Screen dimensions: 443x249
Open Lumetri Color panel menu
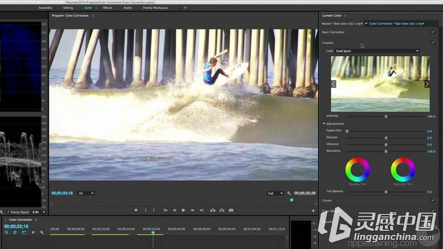click(x=345, y=15)
